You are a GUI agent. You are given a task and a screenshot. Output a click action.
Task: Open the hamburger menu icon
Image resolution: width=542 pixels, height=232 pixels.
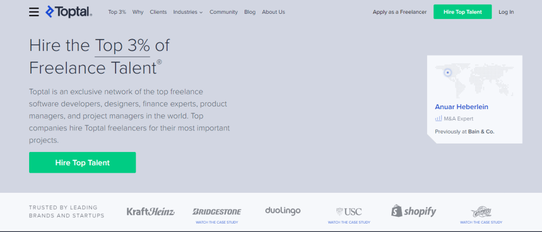(x=34, y=12)
